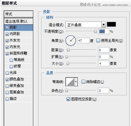Enable the 描边 stroke checkbox

click(7, 99)
